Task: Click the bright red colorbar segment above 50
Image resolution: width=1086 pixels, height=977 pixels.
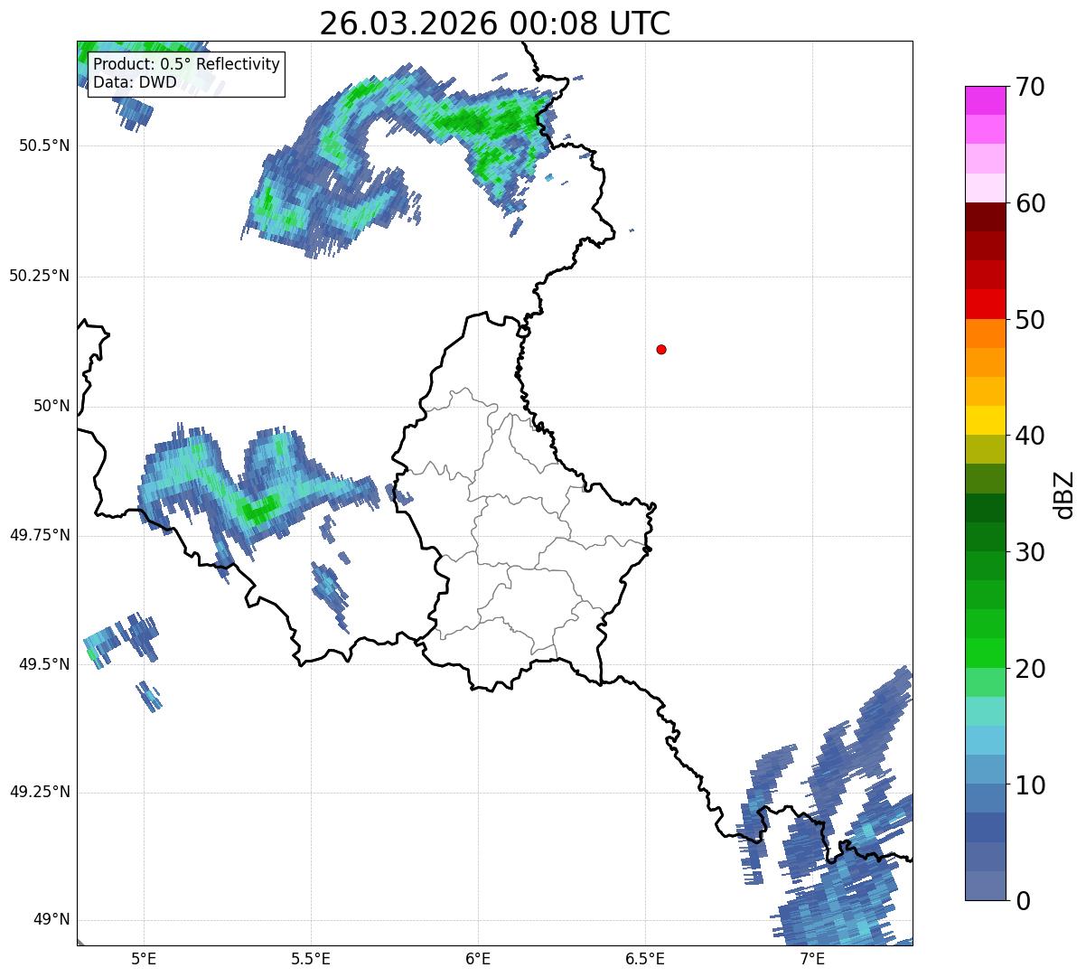Action: [x=986, y=304]
